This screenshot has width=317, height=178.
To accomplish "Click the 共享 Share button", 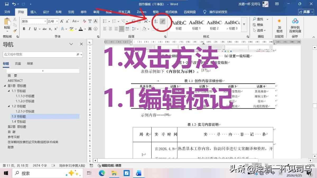I will [306, 12].
